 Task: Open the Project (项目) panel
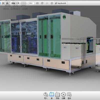57,95
